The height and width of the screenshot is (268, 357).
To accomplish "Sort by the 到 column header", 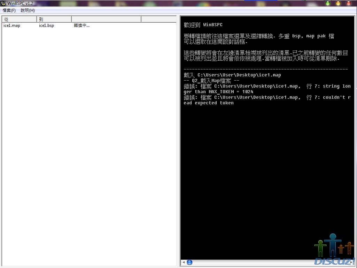I will (54, 19).
